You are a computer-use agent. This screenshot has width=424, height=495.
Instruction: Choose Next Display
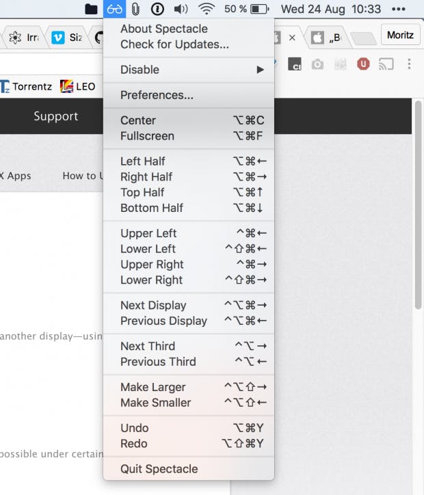click(x=189, y=305)
